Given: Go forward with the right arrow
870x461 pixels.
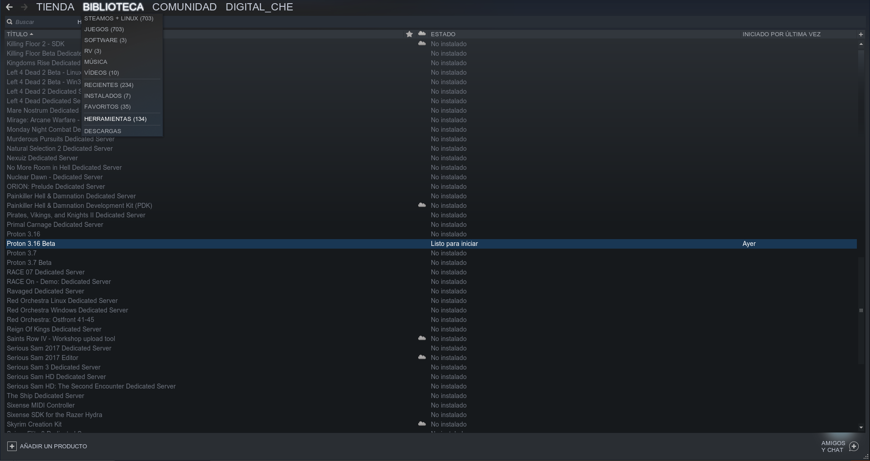Looking at the screenshot, I should 24,7.
